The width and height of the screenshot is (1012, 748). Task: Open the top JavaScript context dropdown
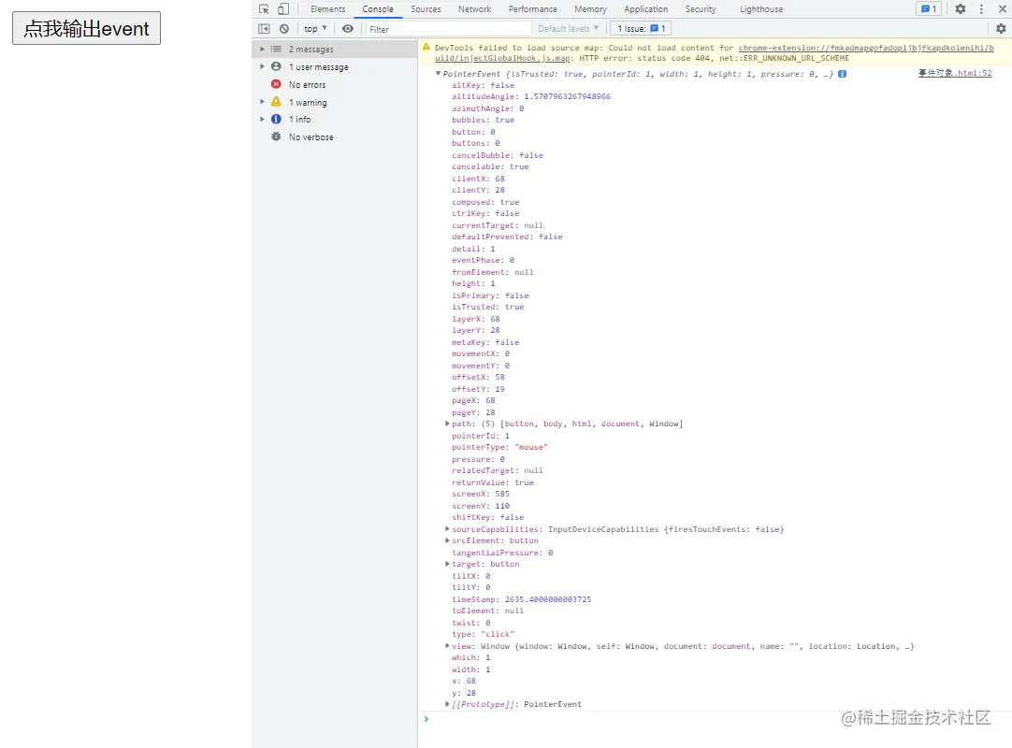click(315, 28)
